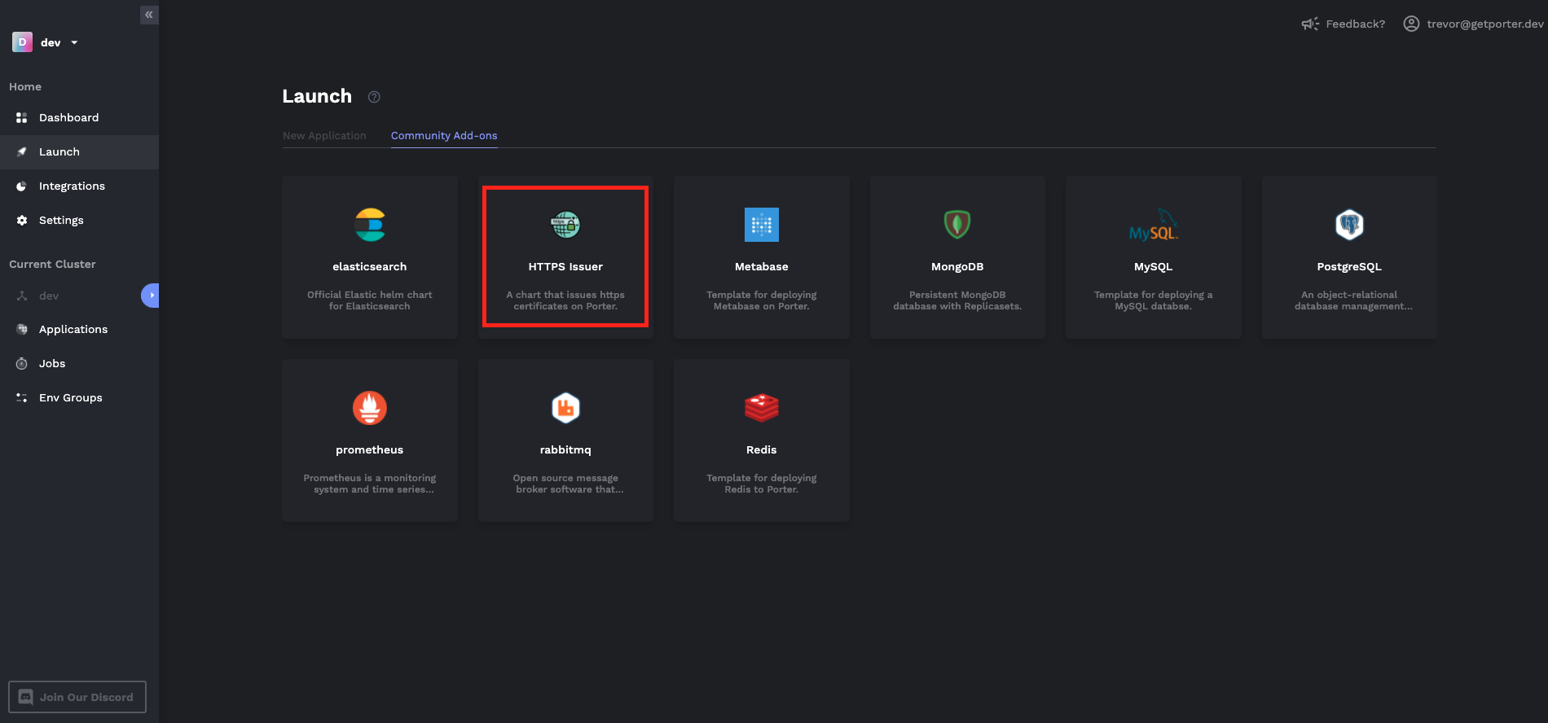The height and width of the screenshot is (723, 1548).
Task: Click the Discord logo icon
Action: tap(26, 697)
